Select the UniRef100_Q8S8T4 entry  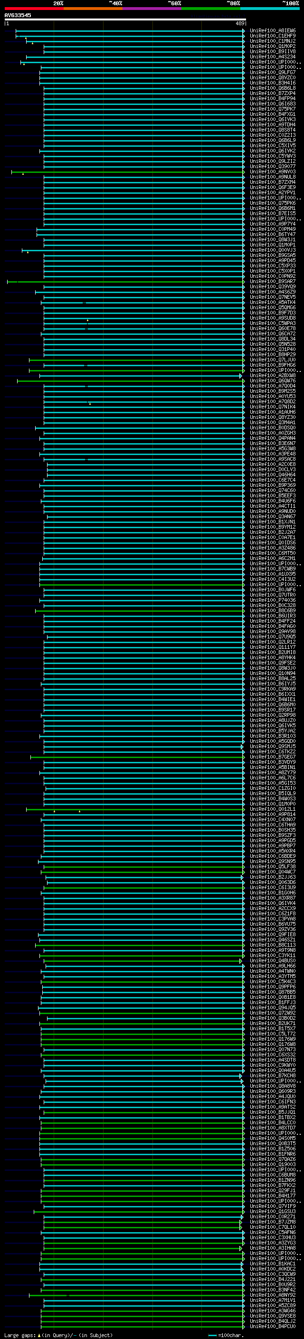point(273,130)
